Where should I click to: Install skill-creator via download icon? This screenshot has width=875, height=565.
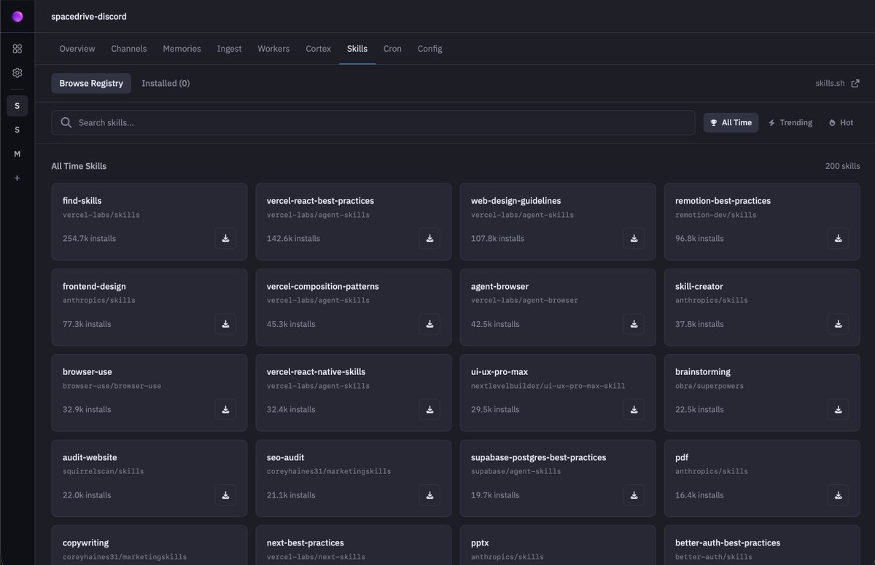(x=838, y=324)
